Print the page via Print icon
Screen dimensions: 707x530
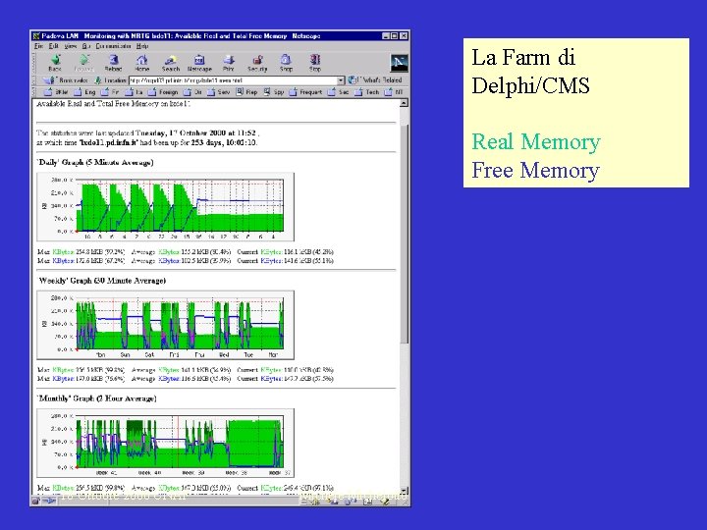(229, 63)
